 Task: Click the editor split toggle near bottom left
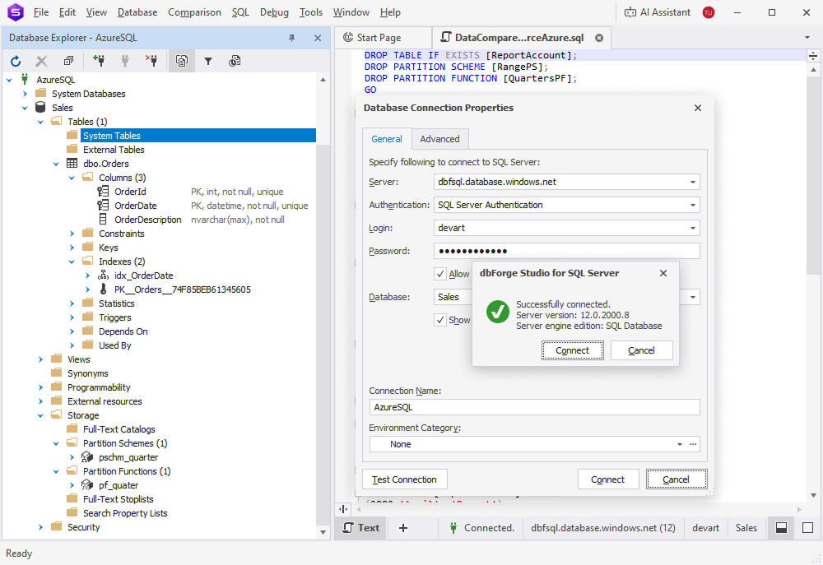343,509
